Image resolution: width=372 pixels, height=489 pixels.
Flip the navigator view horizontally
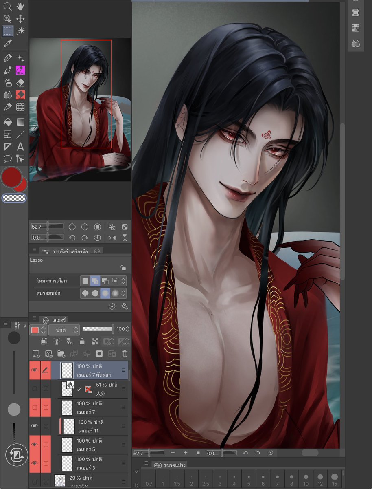112,238
